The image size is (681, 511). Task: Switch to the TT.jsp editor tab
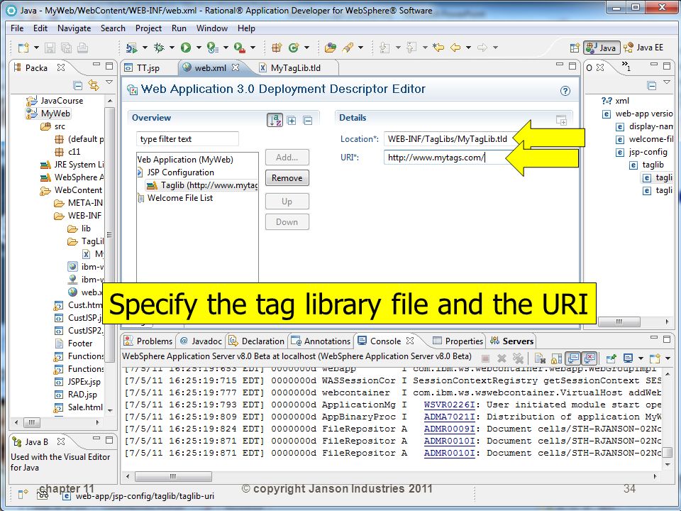point(148,68)
